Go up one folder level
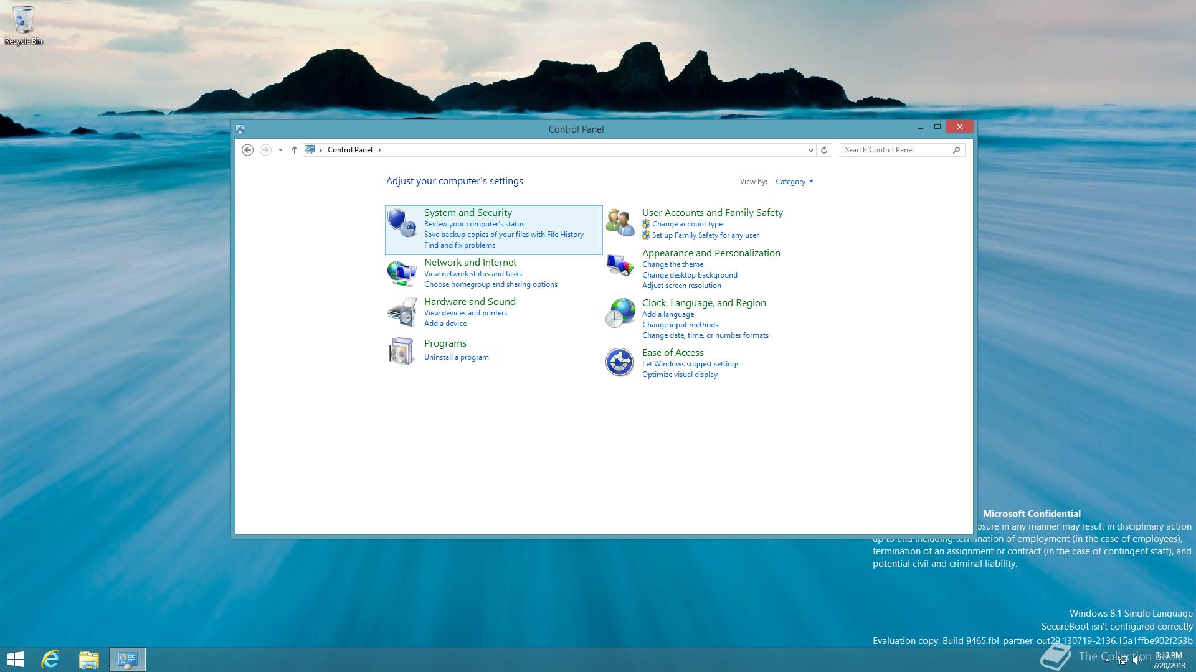 click(295, 150)
